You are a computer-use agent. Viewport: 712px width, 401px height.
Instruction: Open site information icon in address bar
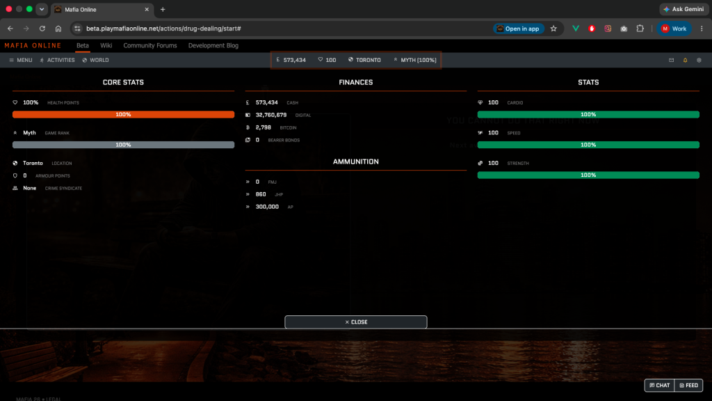77,28
